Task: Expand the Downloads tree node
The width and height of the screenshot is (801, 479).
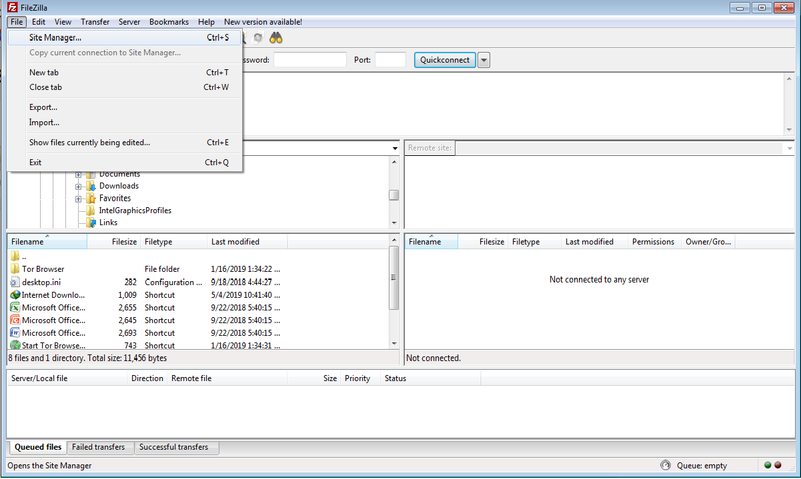Action: click(x=79, y=187)
